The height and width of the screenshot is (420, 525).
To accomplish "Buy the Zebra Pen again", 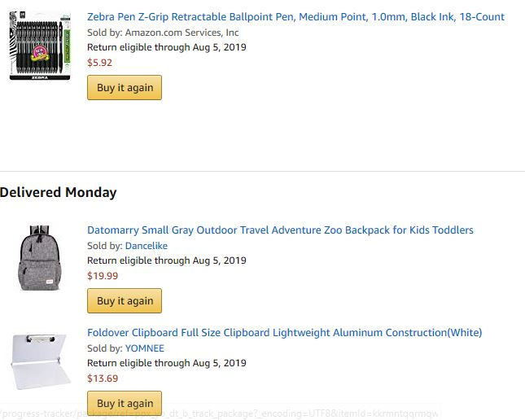I will [x=125, y=88].
